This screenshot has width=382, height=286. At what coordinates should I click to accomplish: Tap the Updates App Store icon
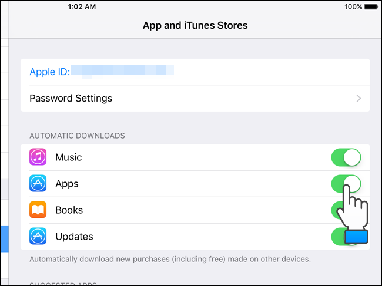coord(38,236)
